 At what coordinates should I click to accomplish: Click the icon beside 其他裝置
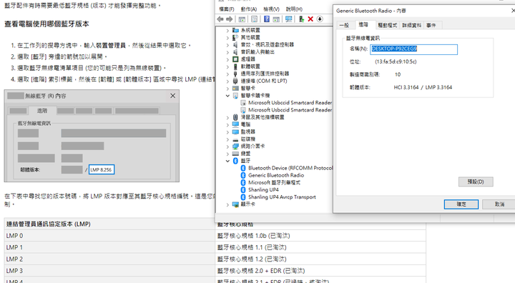click(x=235, y=37)
